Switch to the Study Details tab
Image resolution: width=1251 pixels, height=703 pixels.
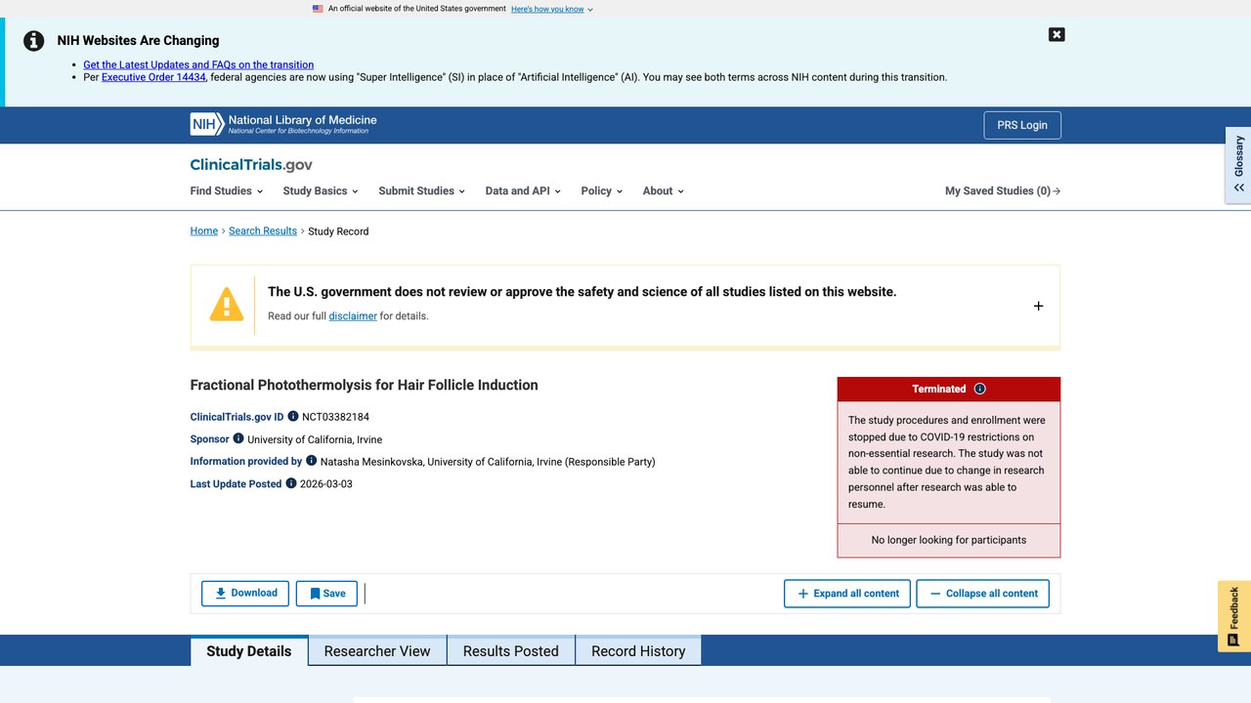coord(249,651)
